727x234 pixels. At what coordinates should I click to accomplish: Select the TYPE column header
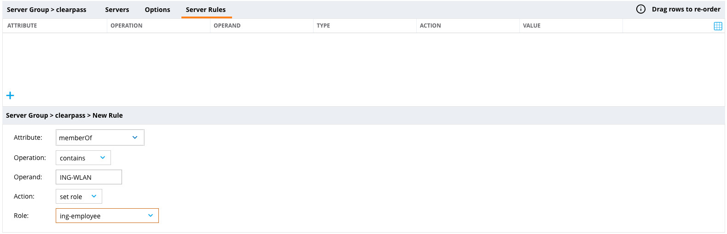pos(323,26)
